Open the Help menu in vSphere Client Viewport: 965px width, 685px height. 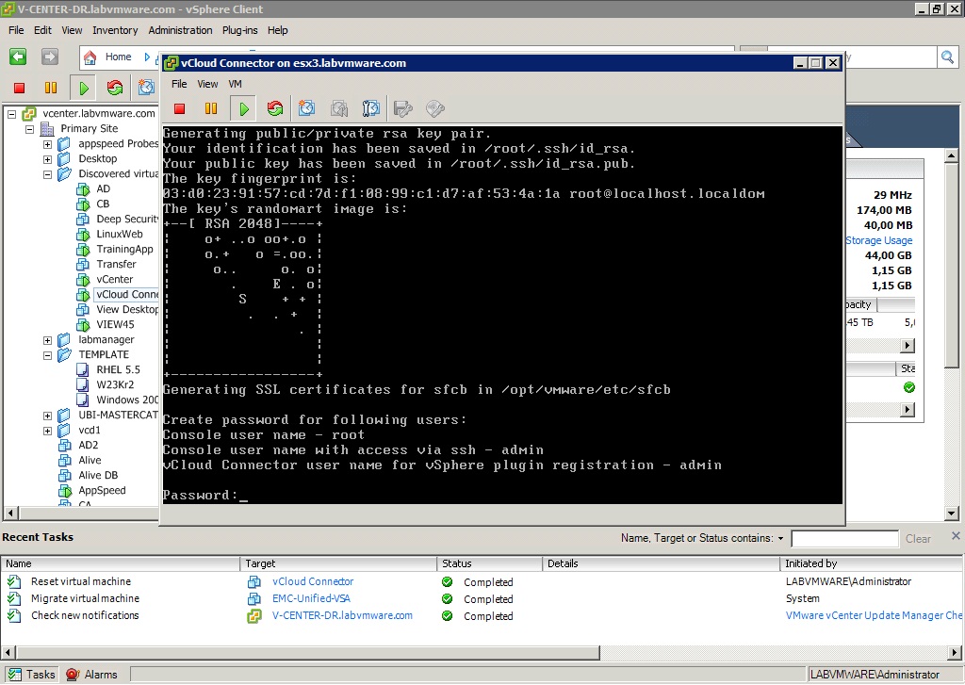[278, 30]
